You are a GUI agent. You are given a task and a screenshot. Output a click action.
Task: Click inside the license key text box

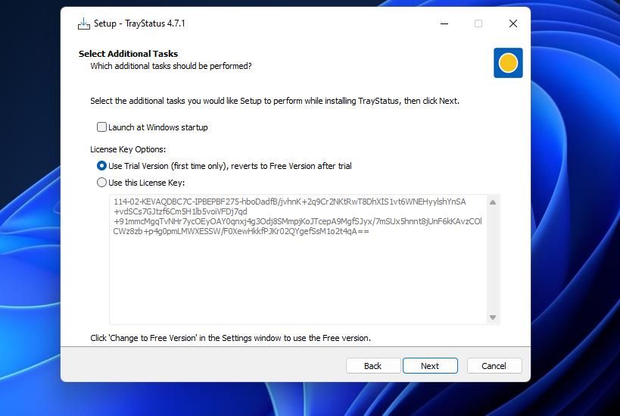298,260
